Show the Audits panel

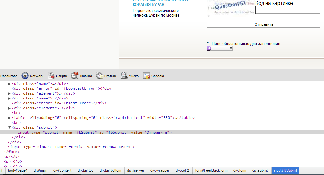coord(130,76)
